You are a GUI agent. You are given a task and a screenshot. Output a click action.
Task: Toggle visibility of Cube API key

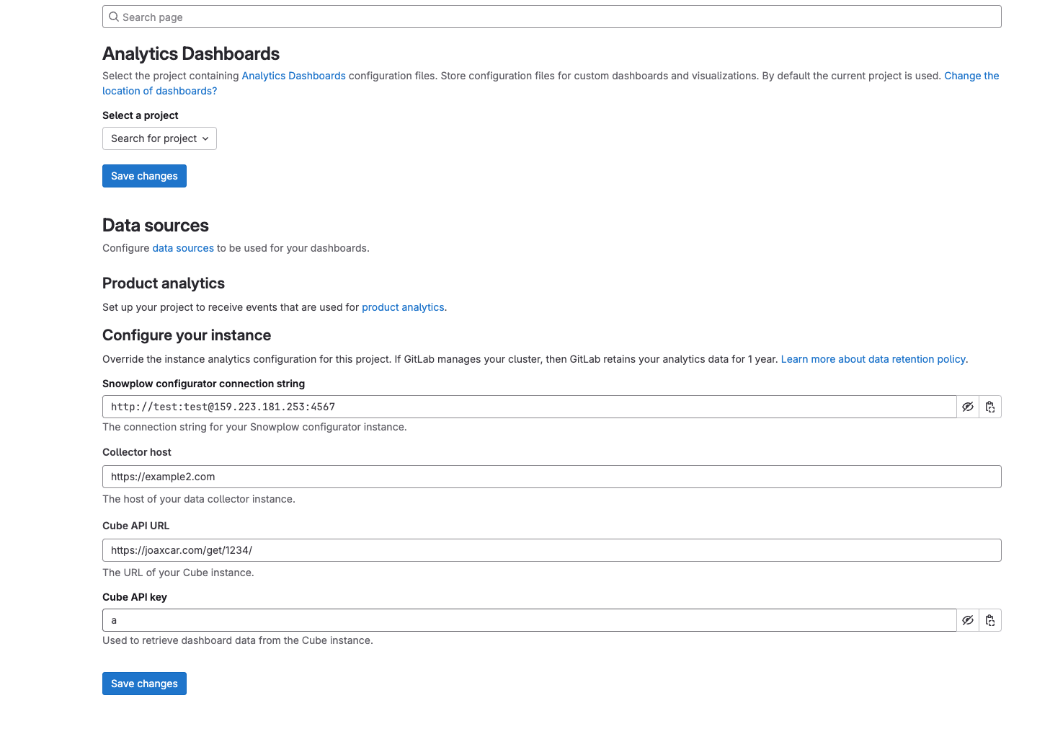[x=968, y=620]
